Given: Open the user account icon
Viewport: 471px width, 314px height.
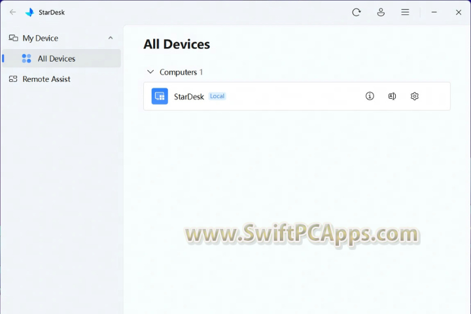Looking at the screenshot, I should click(381, 12).
